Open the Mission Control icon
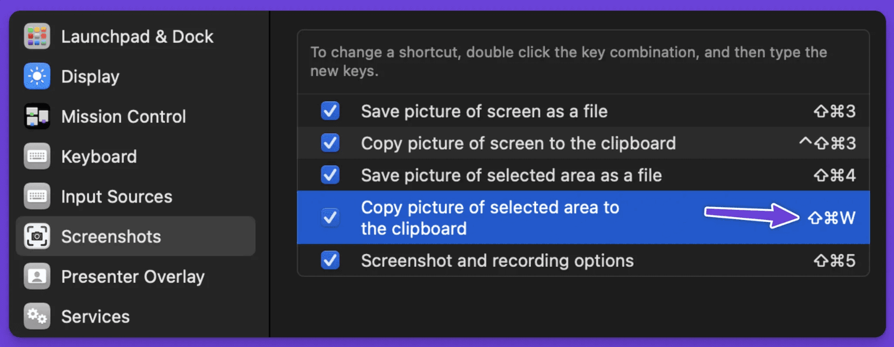The height and width of the screenshot is (347, 894). [x=37, y=117]
